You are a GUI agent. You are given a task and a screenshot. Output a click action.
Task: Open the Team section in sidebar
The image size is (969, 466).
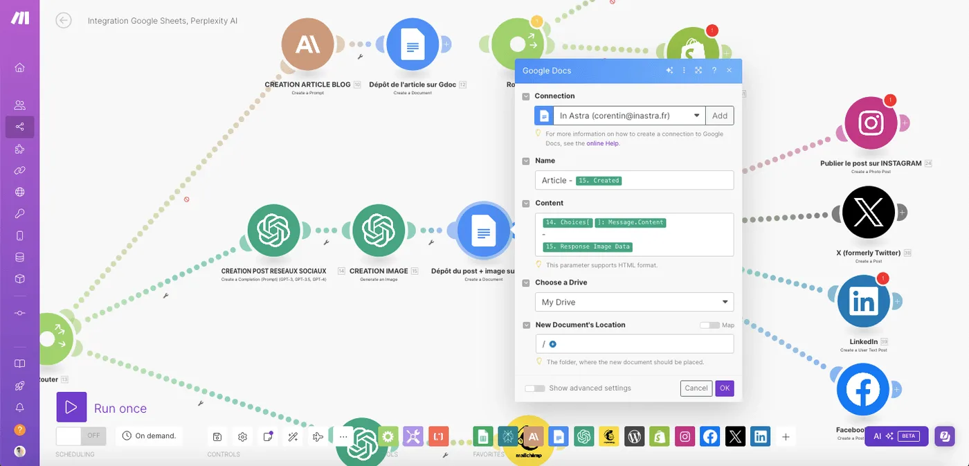19,105
